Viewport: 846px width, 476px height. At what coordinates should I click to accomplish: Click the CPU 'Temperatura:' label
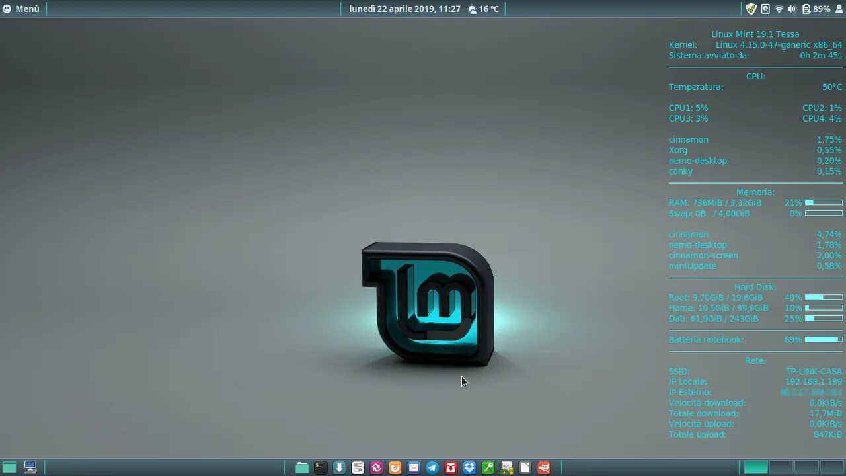pos(696,87)
